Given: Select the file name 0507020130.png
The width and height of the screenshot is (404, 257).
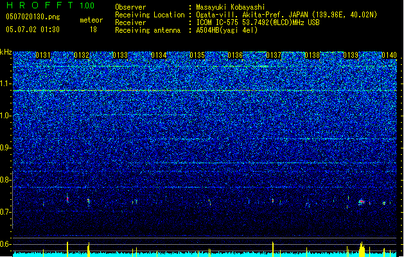Looking at the screenshot, I should [33, 17].
